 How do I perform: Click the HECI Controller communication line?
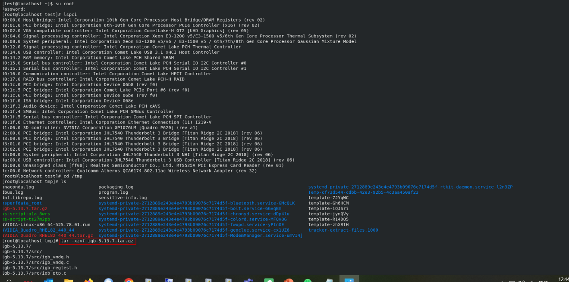107,74
